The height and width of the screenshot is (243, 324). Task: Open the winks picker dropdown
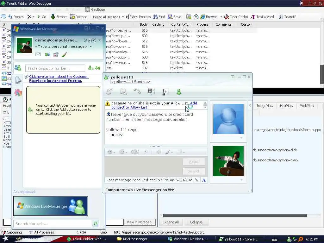[123, 152]
